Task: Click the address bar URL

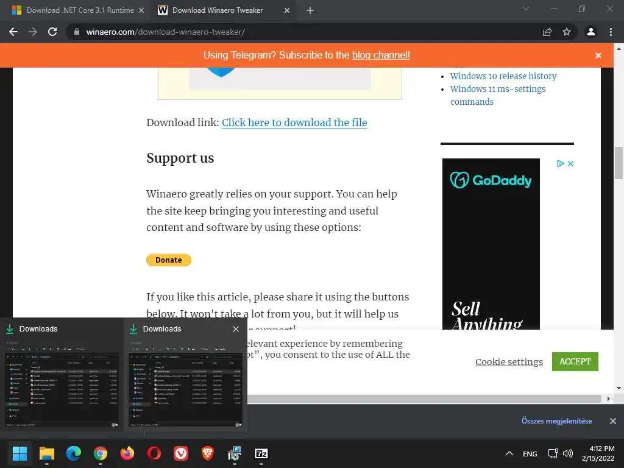Action: [x=166, y=32]
